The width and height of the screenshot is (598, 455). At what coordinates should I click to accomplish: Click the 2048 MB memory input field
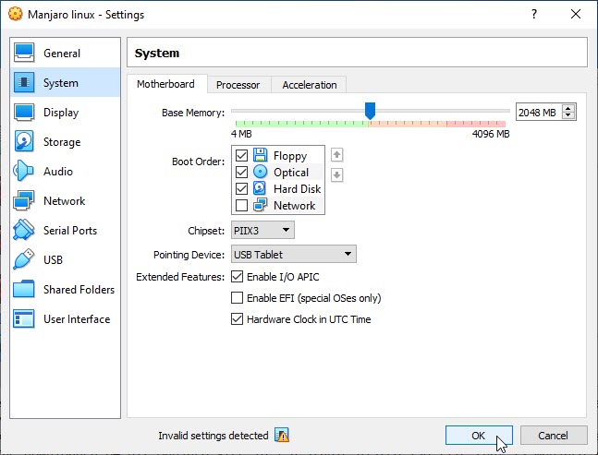pyautogui.click(x=539, y=113)
